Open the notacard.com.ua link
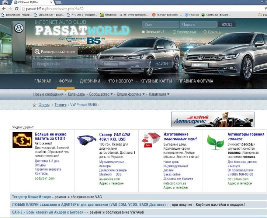 pos(175,183)
